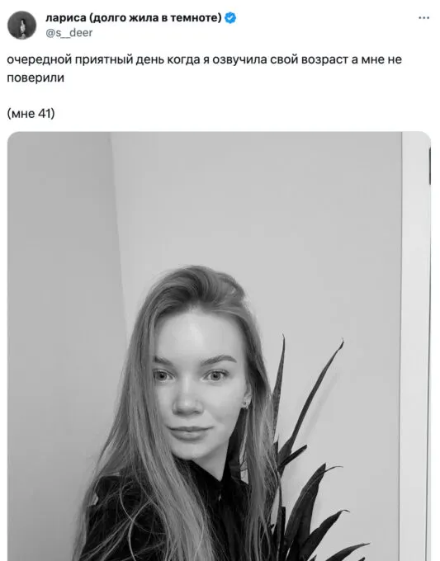Viewport: 440px width, 561px height.
Task: Click the phrase долго жила в темноте
Action: click(x=155, y=17)
